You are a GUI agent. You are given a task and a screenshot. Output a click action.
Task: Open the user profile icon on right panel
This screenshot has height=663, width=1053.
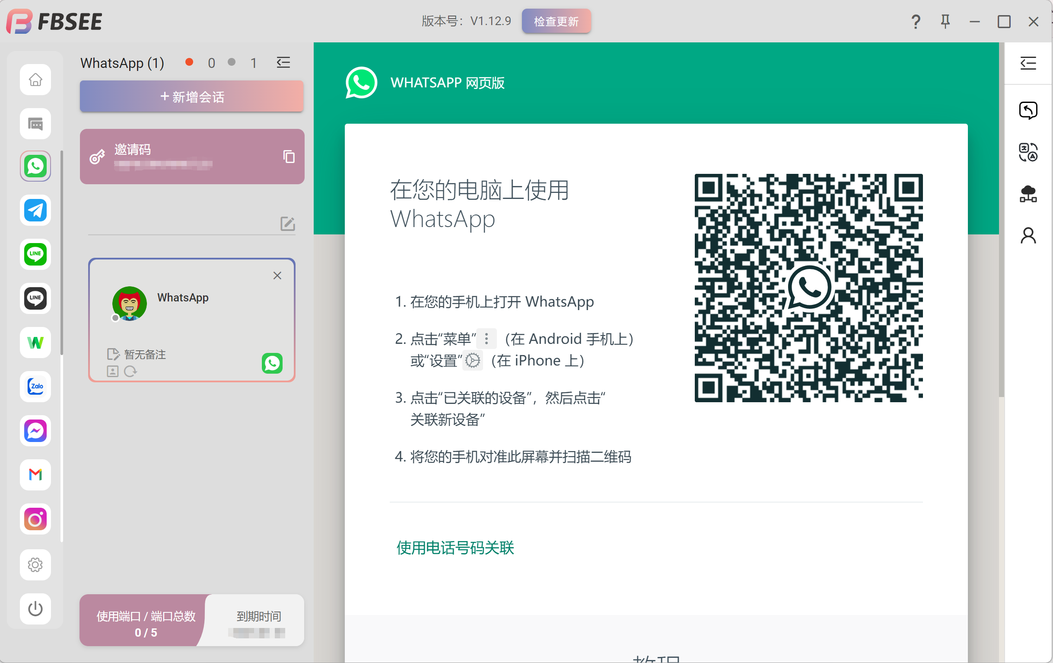click(1028, 236)
